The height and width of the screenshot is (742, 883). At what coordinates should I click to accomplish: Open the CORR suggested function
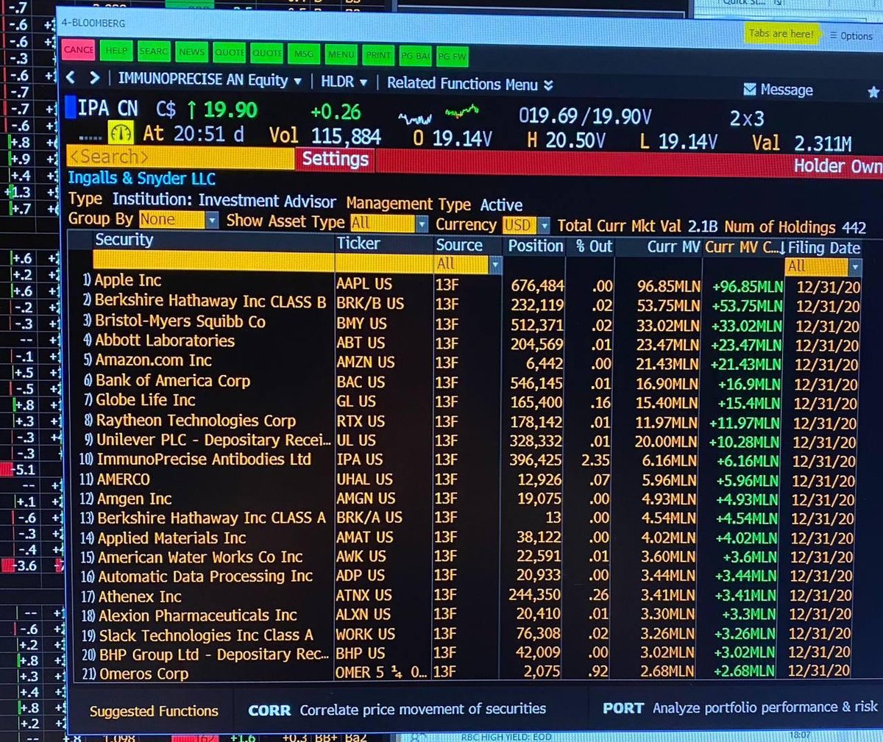(x=397, y=710)
